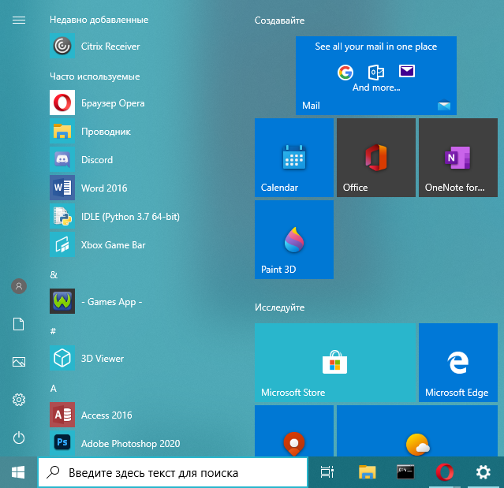
Task: Click the taskbar search text box
Action: [173, 472]
